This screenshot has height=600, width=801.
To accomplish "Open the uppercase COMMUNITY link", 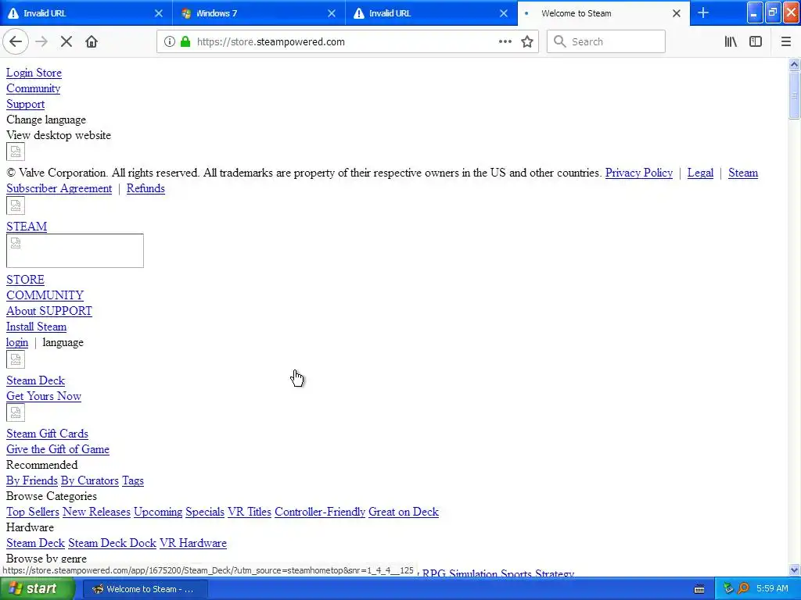I will click(x=45, y=295).
